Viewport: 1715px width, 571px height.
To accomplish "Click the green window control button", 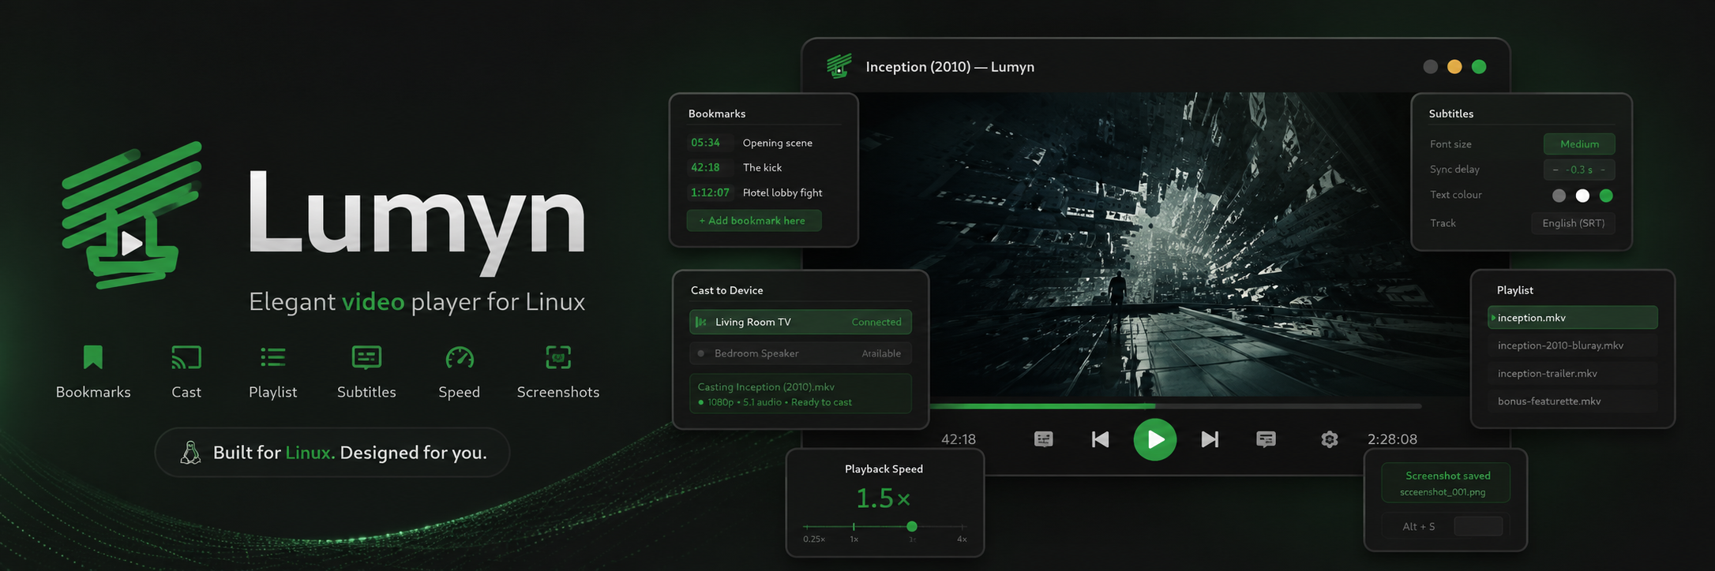I will [1479, 67].
